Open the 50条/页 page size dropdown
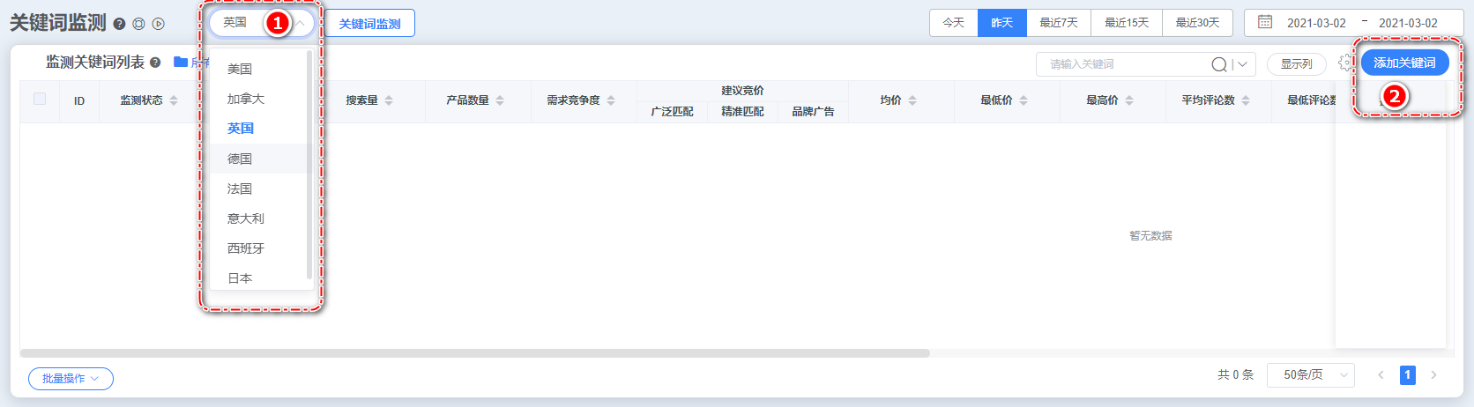Image resolution: width=1474 pixels, height=407 pixels. [x=1310, y=374]
